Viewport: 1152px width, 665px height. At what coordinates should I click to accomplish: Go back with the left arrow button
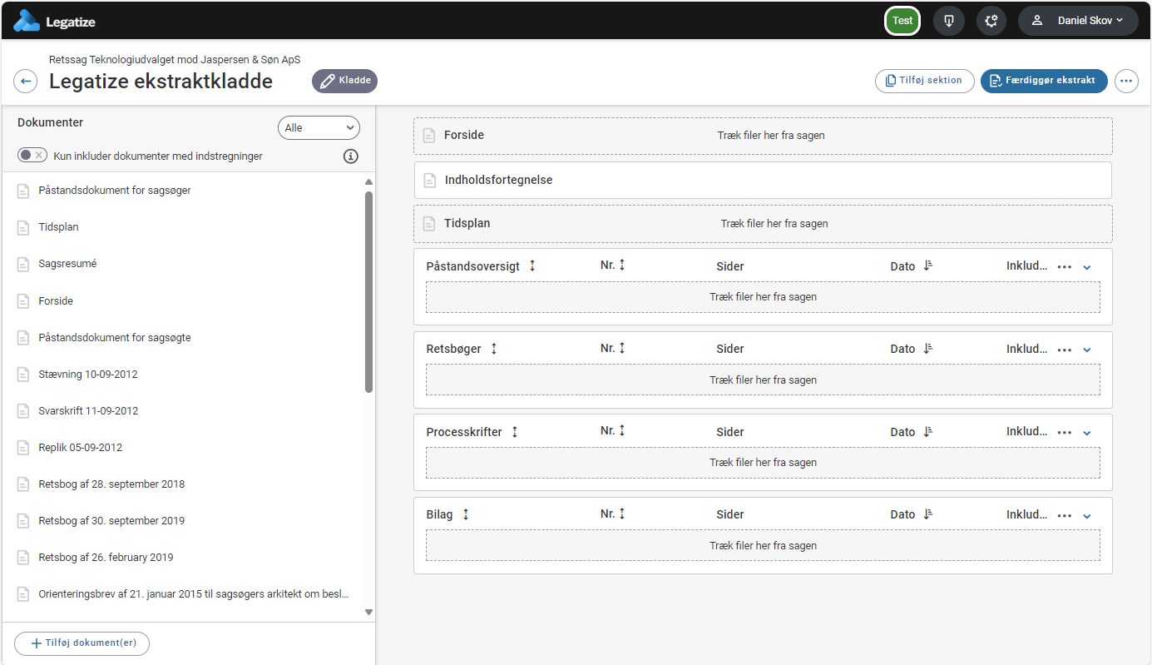coord(26,81)
